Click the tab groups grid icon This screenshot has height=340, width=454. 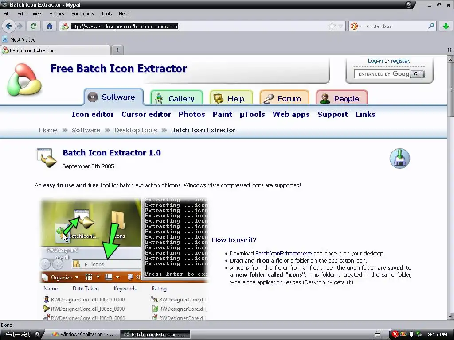coord(450,50)
